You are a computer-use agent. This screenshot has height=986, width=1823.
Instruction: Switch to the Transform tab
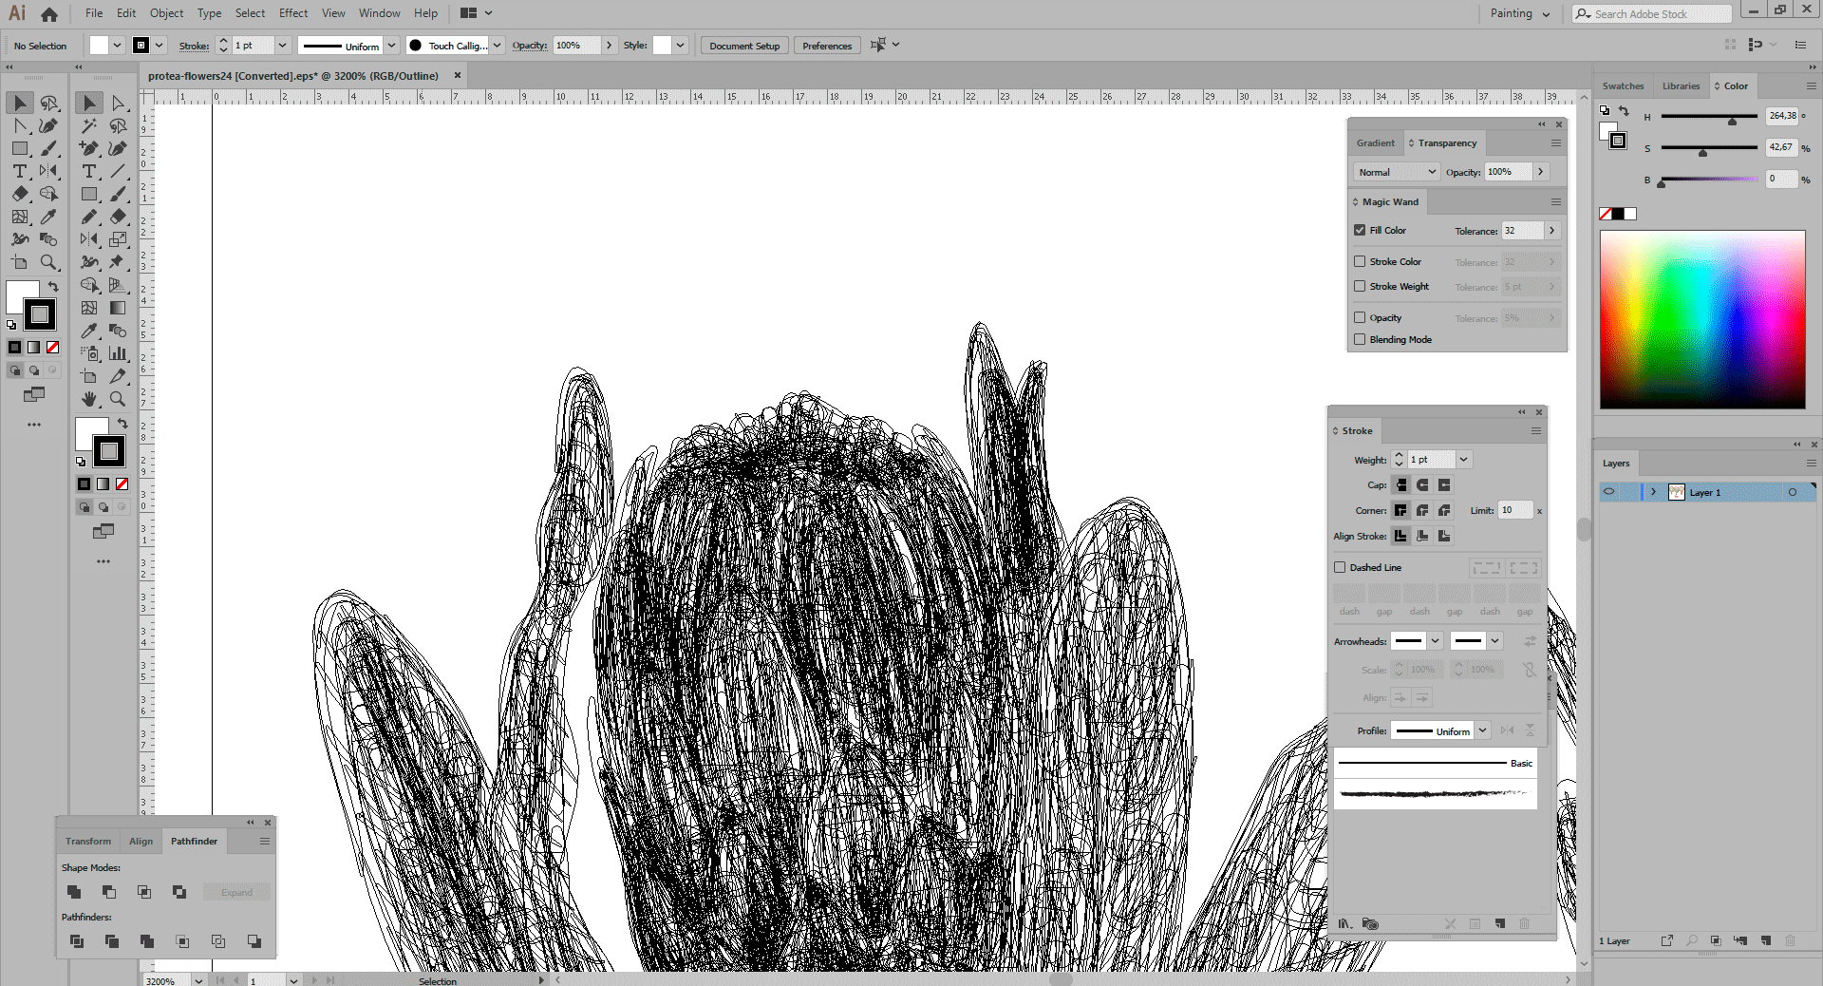click(88, 842)
